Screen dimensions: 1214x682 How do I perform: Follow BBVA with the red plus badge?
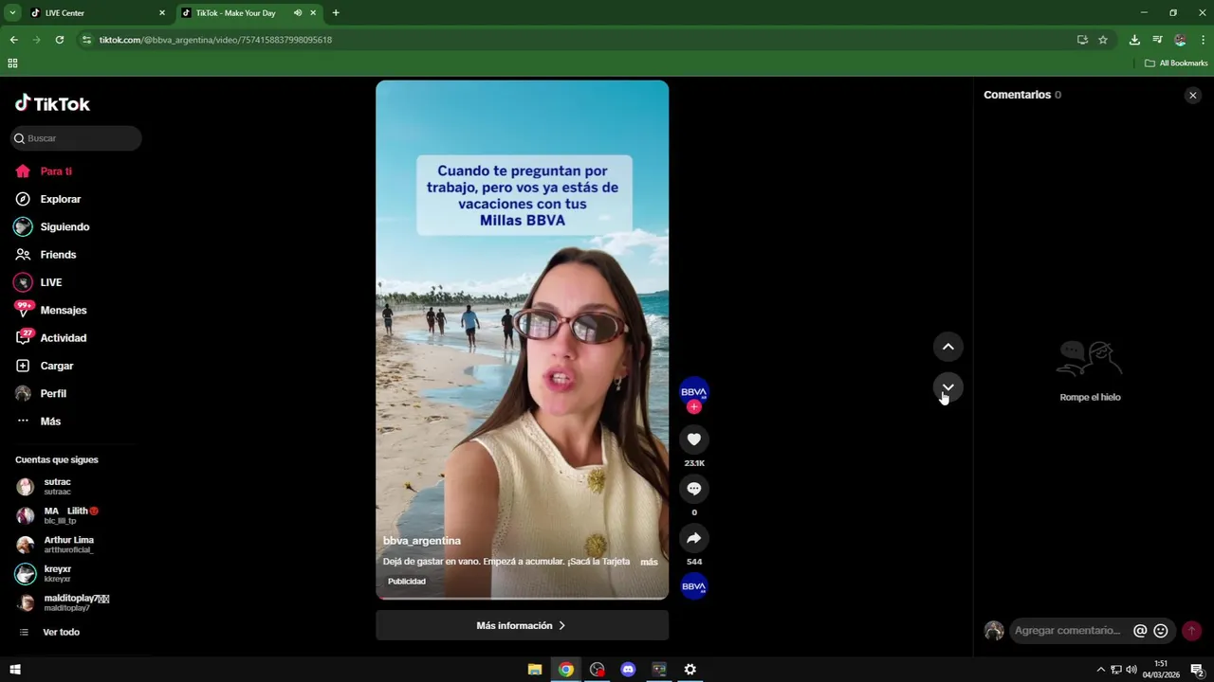(694, 407)
